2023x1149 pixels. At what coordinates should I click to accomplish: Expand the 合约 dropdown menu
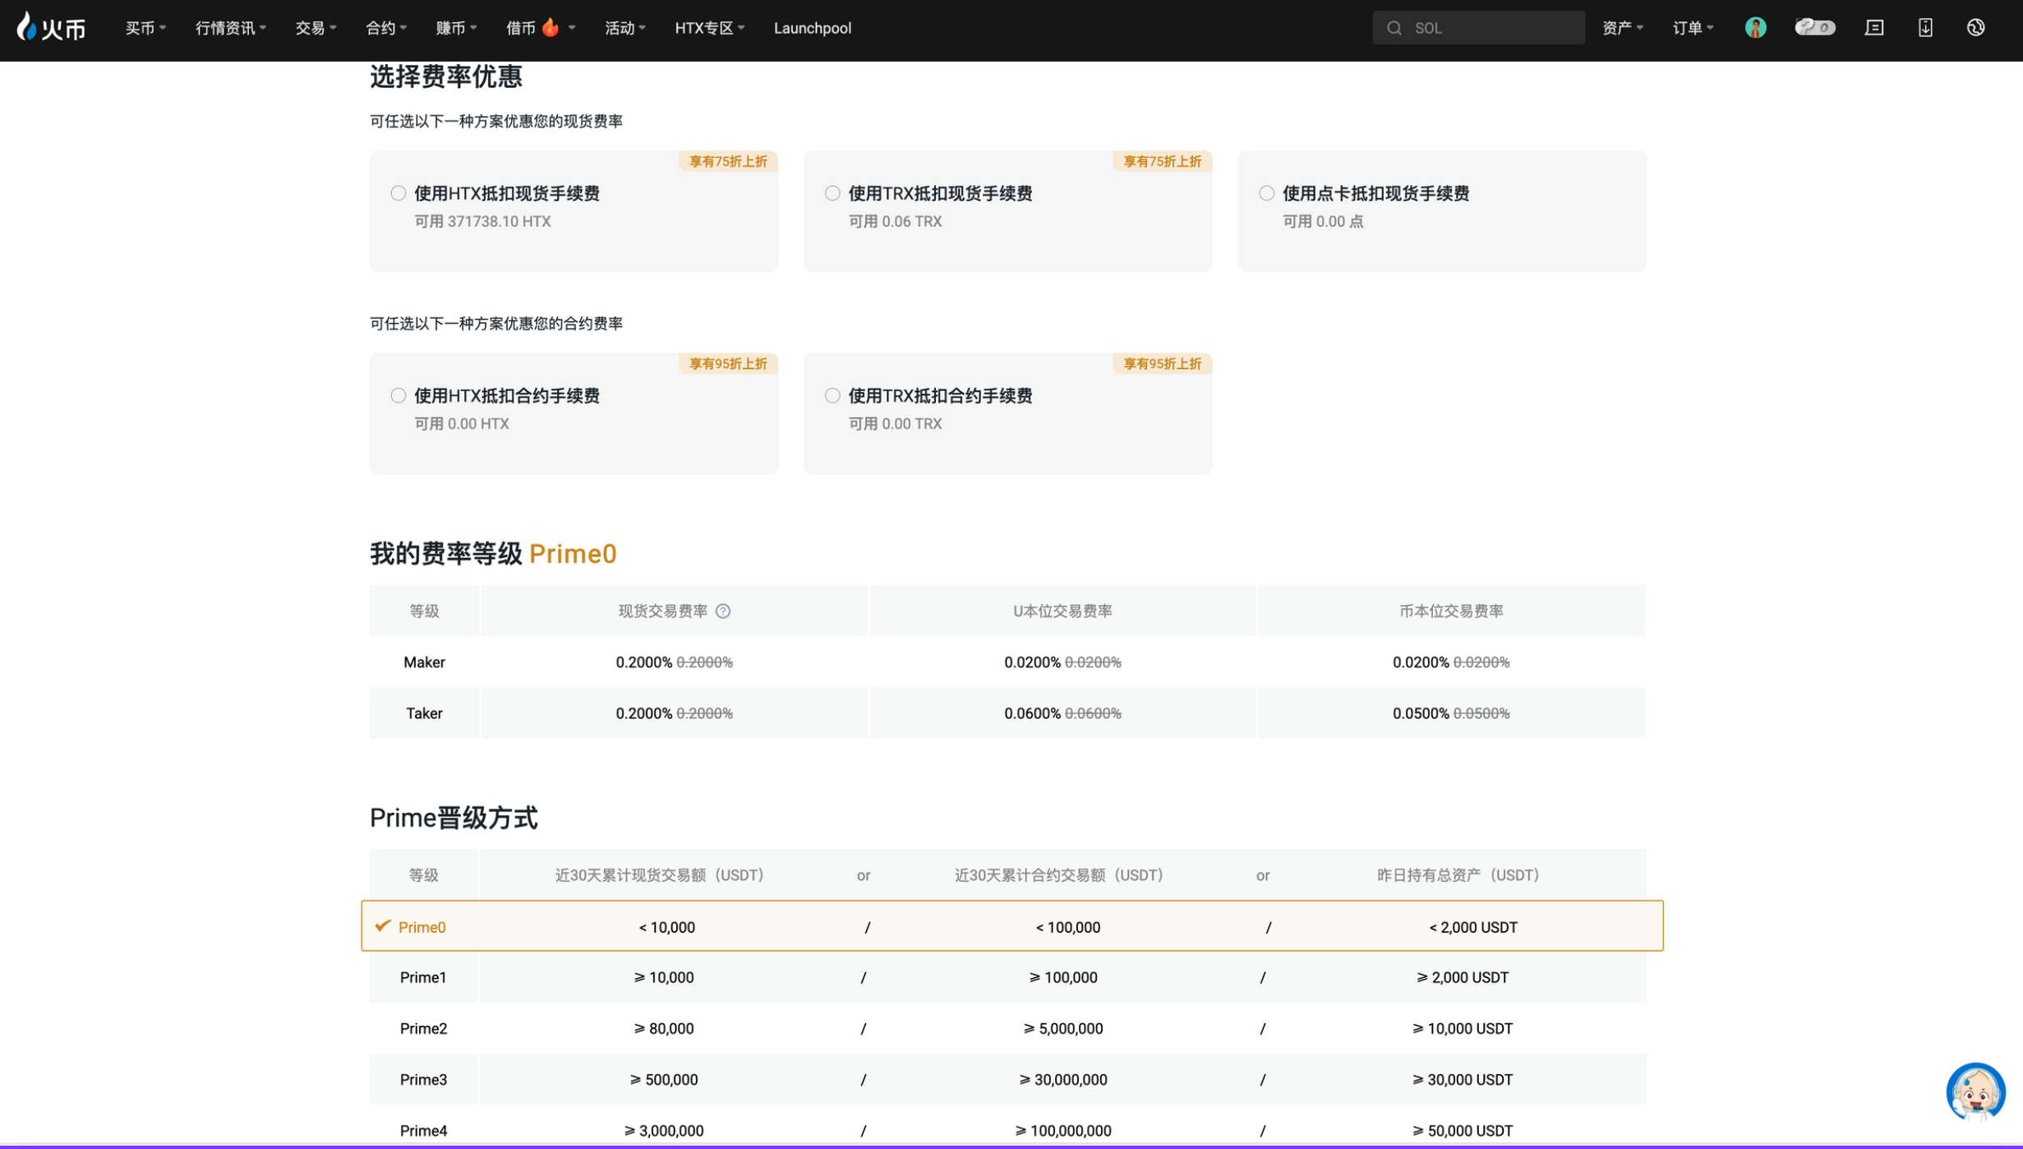pyautogui.click(x=386, y=28)
